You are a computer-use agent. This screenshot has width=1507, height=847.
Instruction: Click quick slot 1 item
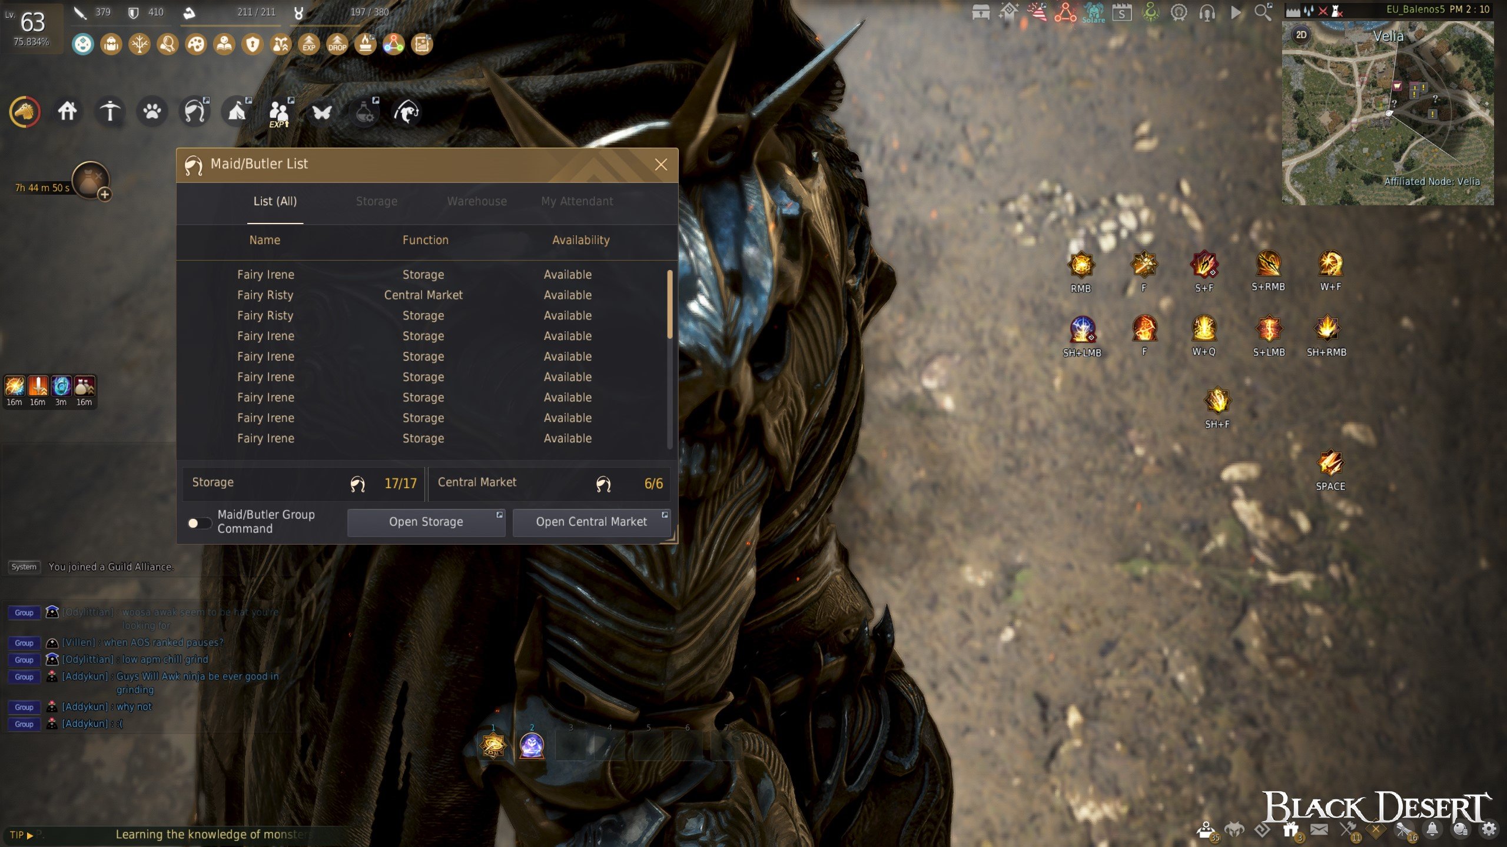click(493, 746)
